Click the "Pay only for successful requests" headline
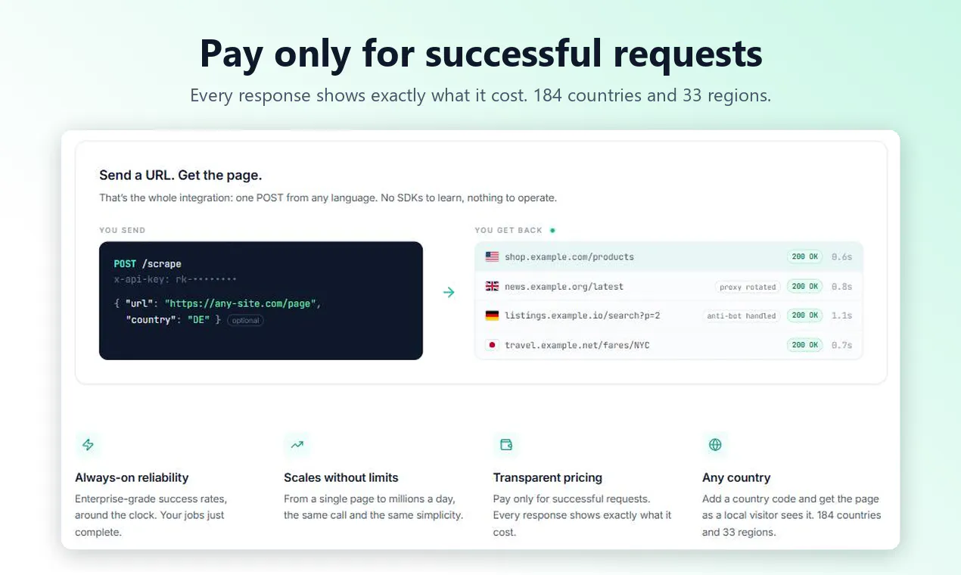 [480, 54]
